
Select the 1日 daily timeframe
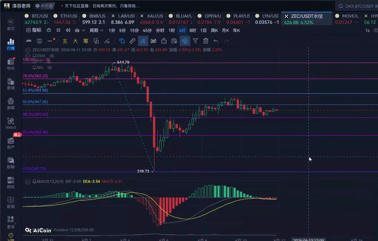pos(203,30)
